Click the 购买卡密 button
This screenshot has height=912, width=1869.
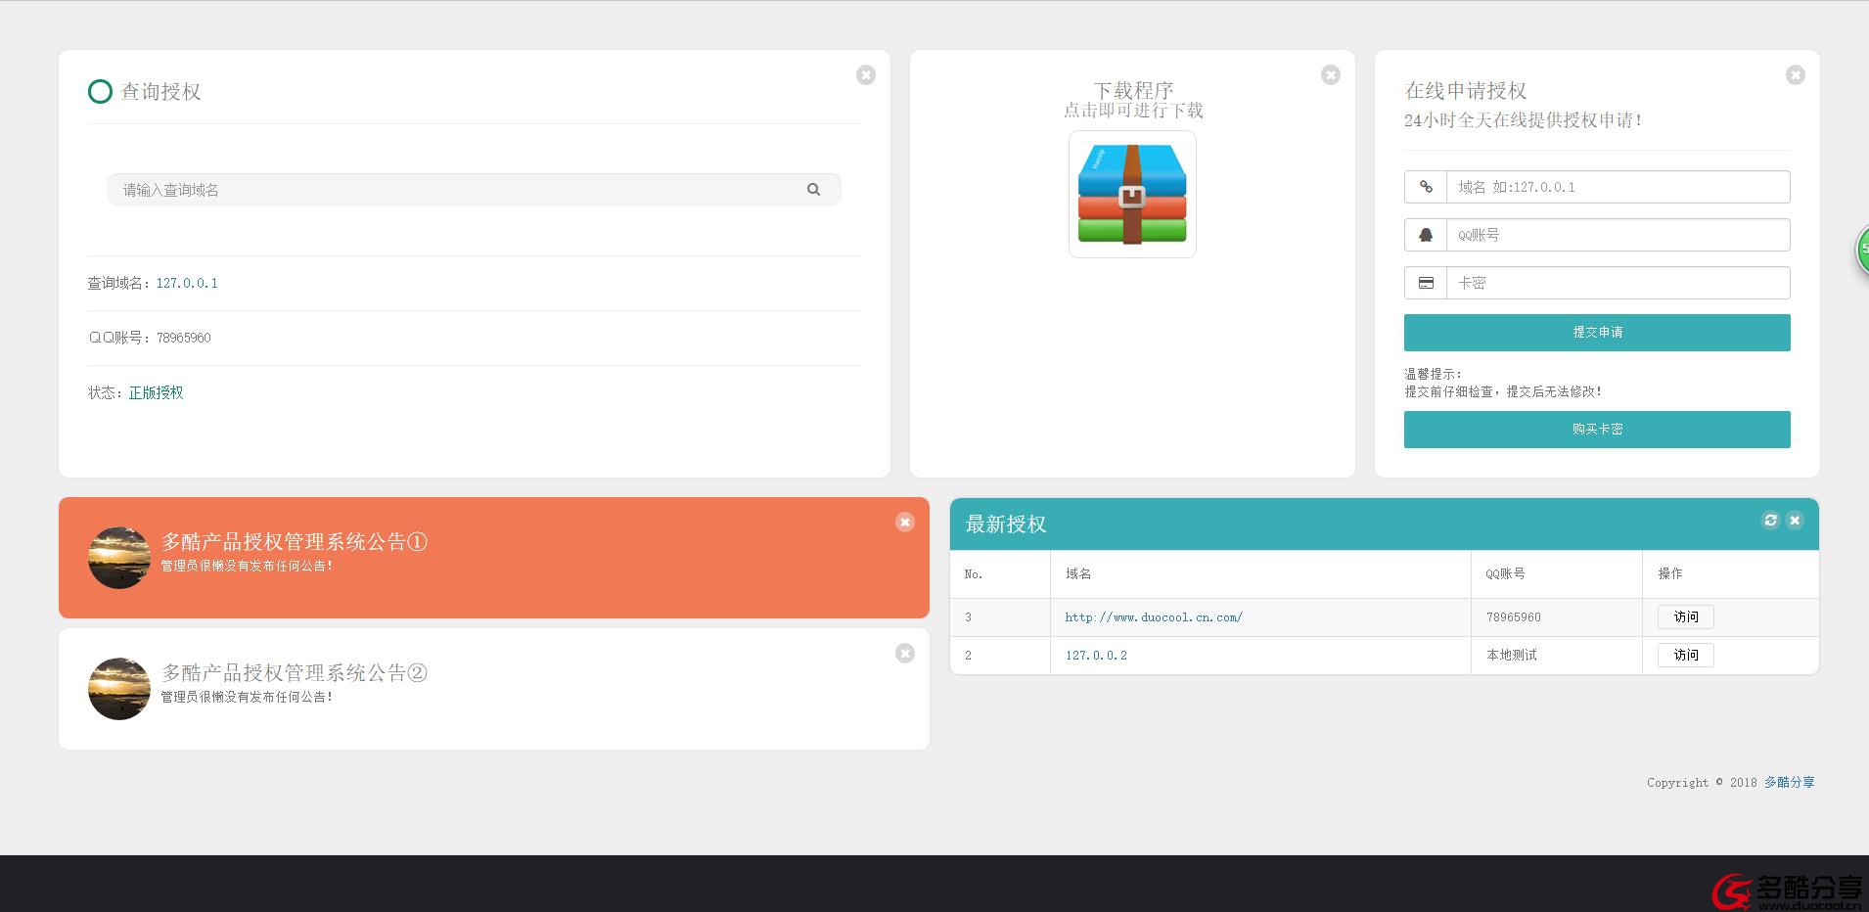point(1597,430)
